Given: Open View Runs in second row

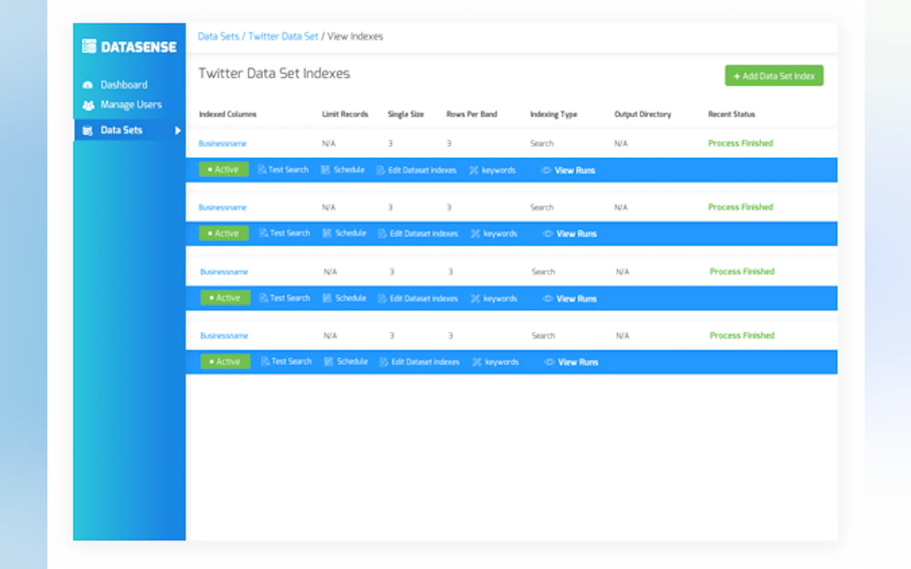Looking at the screenshot, I should coord(576,234).
